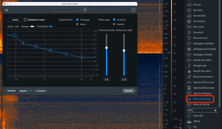Select the Mouth De-click icon

(189, 71)
